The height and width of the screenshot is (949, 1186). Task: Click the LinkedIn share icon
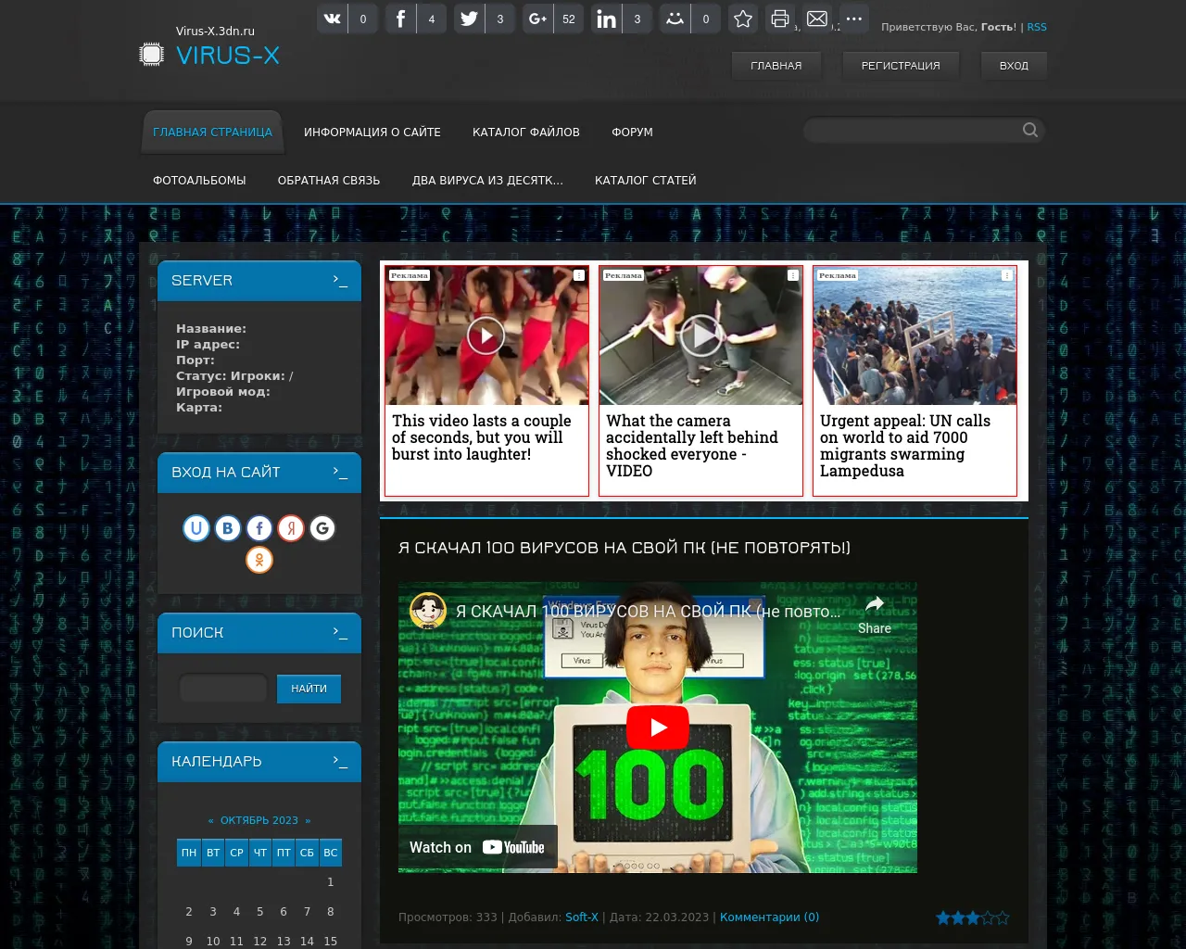(607, 19)
